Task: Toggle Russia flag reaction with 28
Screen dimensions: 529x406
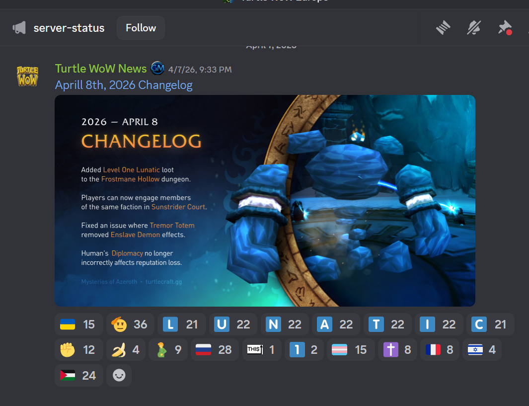Action: tap(215, 350)
